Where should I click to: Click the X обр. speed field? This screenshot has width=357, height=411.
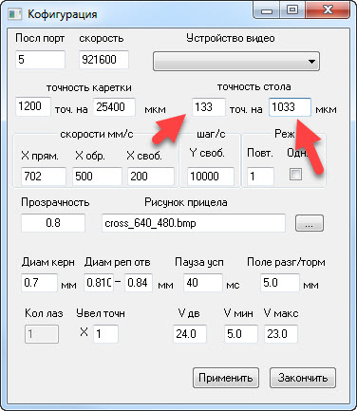pyautogui.click(x=97, y=177)
